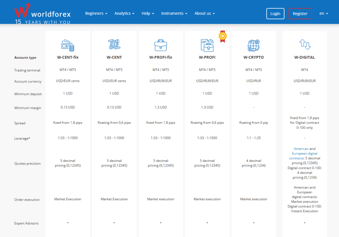The width and height of the screenshot is (339, 237).
Task: Click W-CENT's 1:33 - 1:1000 leverage value
Action: [x=114, y=138]
